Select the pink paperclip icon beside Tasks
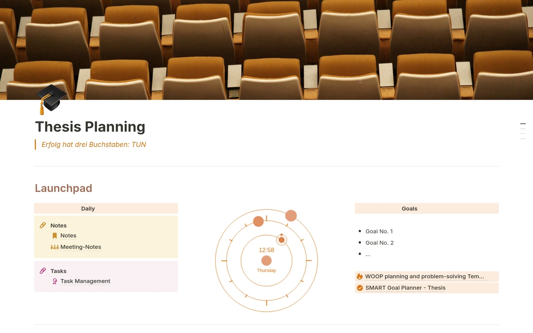This screenshot has height=333, width=533. pos(43,271)
